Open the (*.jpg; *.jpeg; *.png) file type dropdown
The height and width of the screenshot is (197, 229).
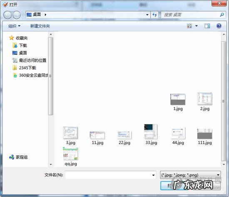pyautogui.click(x=190, y=175)
